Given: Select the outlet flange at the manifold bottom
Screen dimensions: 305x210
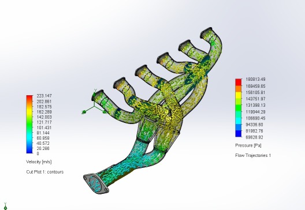Looking at the screenshot, I should coord(96,183).
